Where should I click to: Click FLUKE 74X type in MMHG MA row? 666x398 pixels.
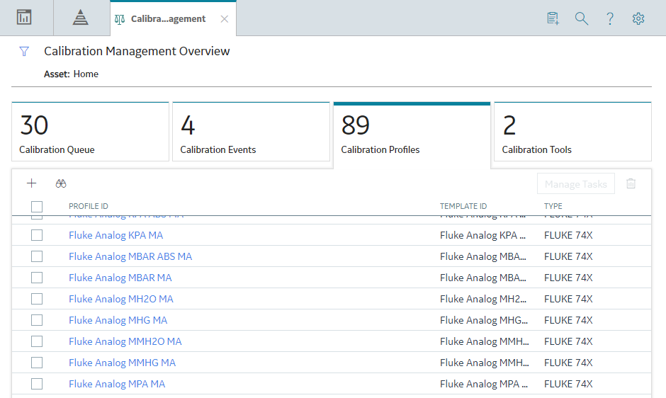point(568,363)
